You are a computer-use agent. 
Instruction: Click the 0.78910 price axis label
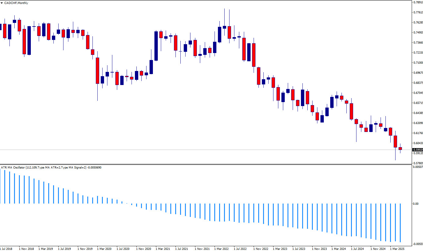418,2
